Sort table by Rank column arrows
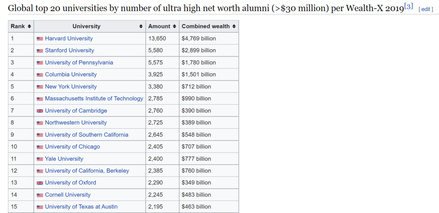Screen dimensions: 439x213 [x=29, y=26]
